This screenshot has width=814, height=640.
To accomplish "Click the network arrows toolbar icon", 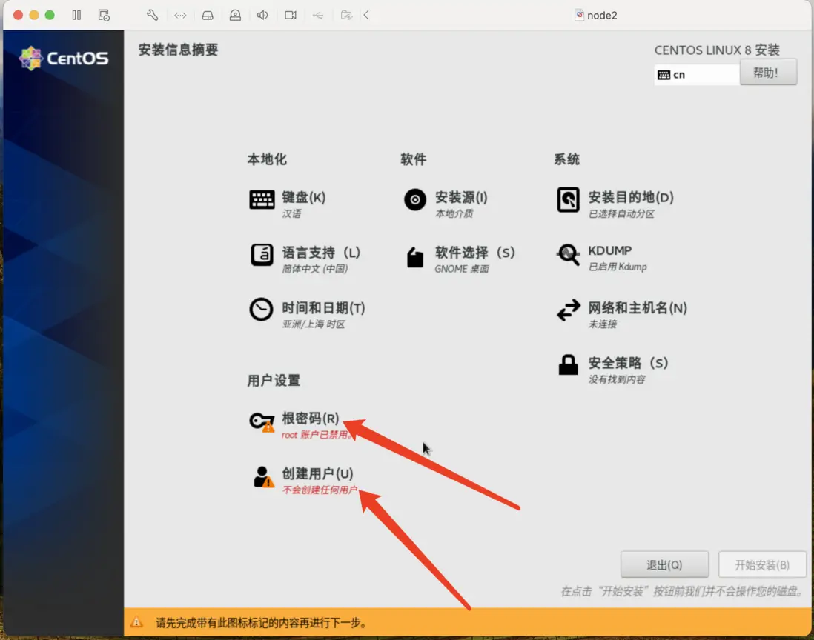I will [x=180, y=15].
